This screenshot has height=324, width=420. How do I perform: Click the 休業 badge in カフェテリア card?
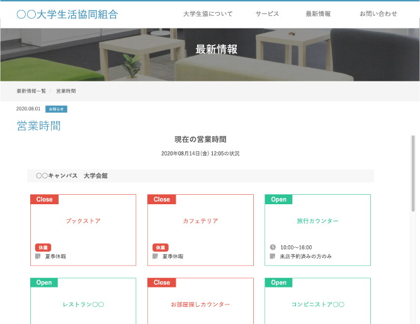point(160,248)
